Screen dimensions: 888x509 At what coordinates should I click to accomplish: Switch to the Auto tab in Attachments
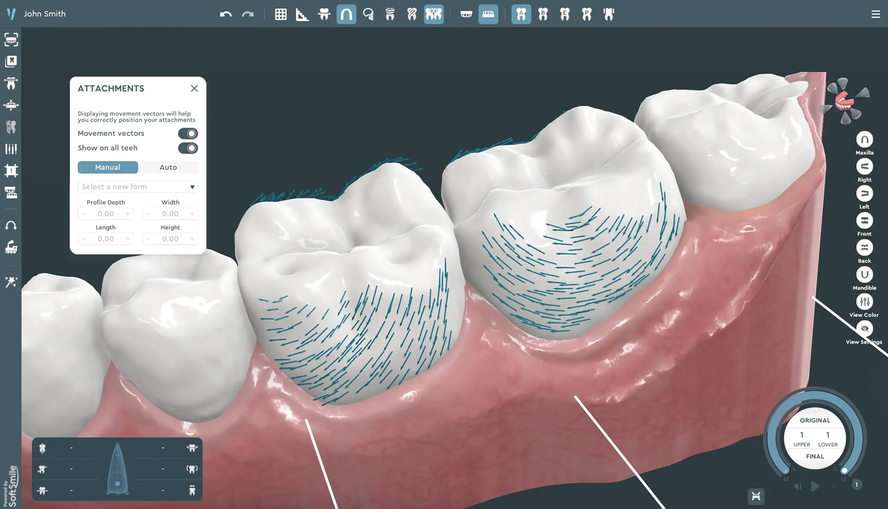click(x=168, y=167)
